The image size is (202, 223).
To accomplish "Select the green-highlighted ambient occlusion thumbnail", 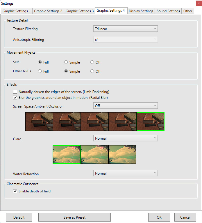I will (151, 122).
